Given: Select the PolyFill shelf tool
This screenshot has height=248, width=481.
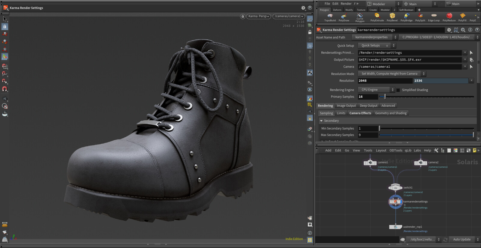Looking at the screenshot, I should pyautogui.click(x=462, y=17).
